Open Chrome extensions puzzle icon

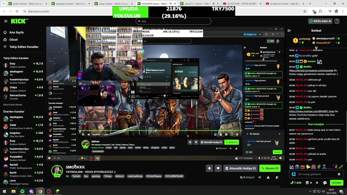coord(320,11)
